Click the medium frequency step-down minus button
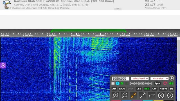180x101 pixels. [x=136, y=84]
